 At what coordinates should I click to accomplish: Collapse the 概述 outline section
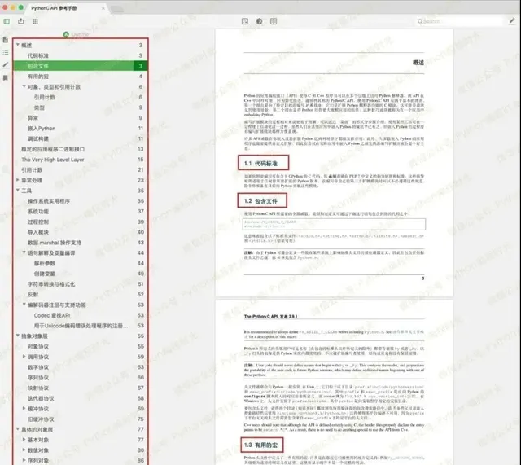[18, 45]
